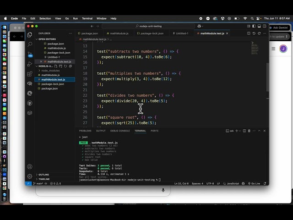The width and height of the screenshot is (293, 220).
Task: Open Spotlight search in the macOS menu bar
Action: pyautogui.click(x=252, y=18)
